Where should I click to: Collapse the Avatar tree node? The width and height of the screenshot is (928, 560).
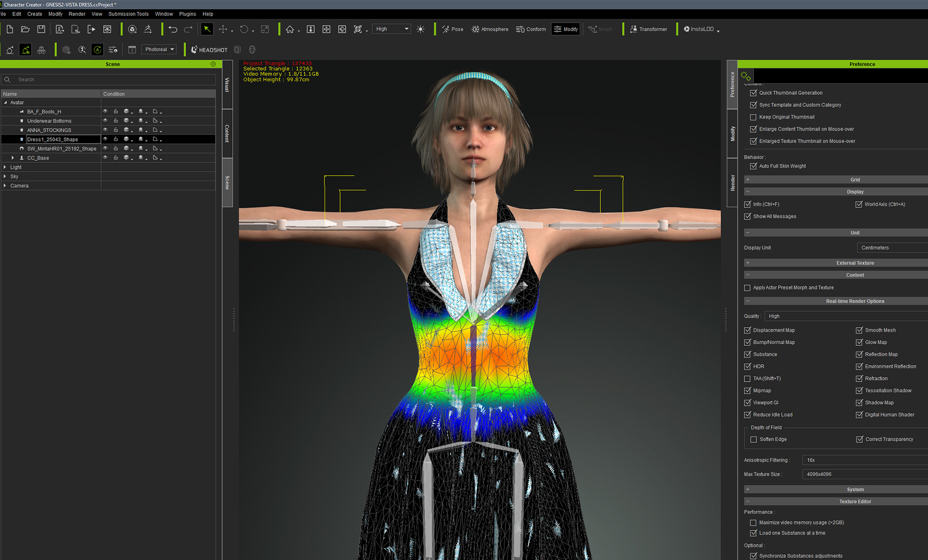click(6, 103)
